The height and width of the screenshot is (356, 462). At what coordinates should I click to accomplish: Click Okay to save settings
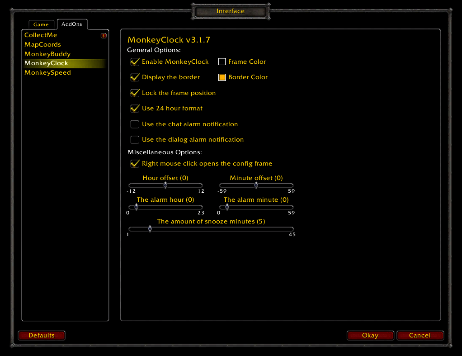(x=370, y=335)
